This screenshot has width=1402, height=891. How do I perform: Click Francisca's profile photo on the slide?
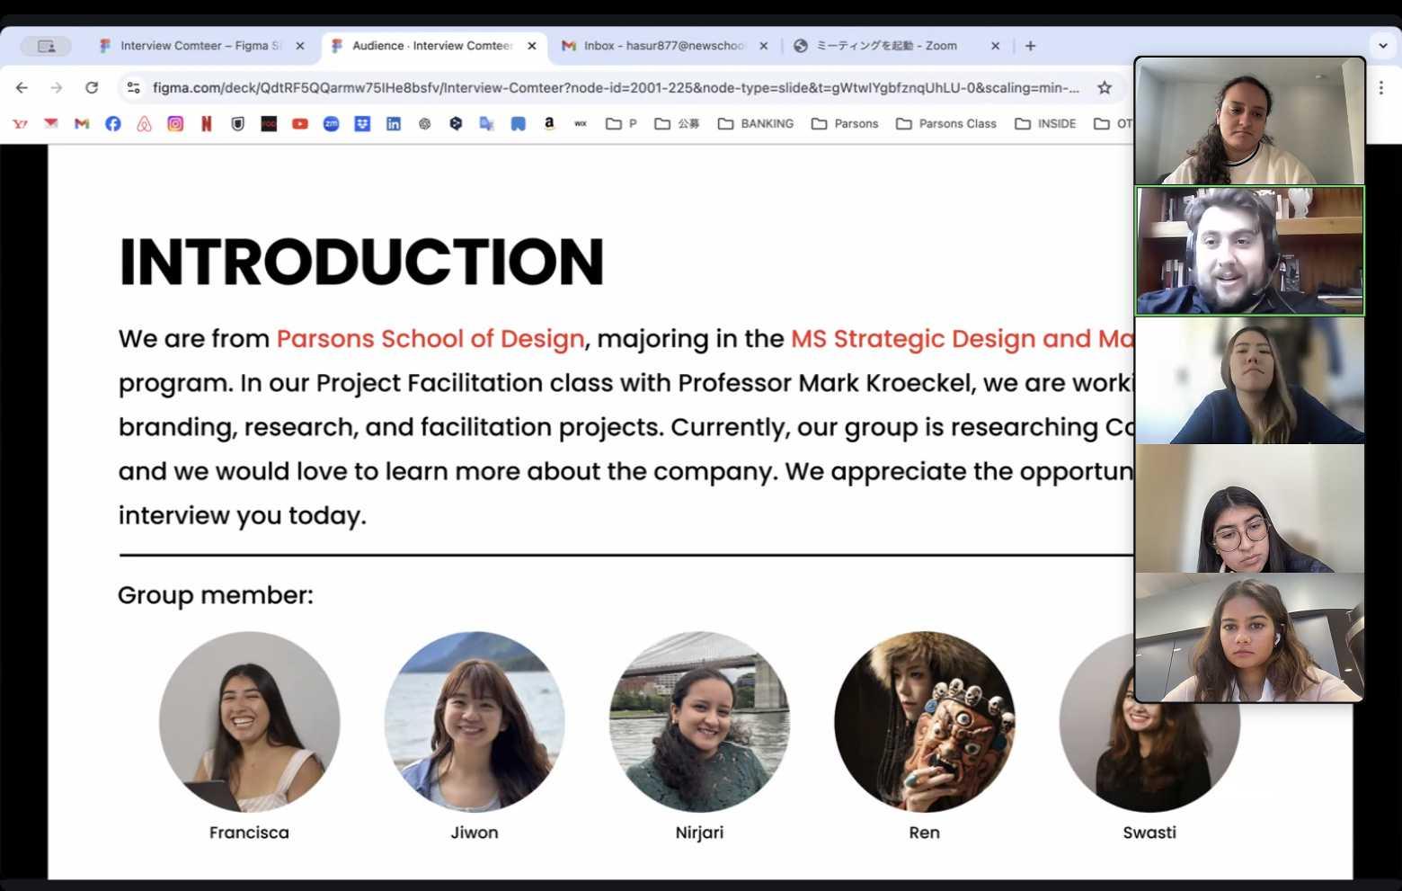click(x=250, y=721)
